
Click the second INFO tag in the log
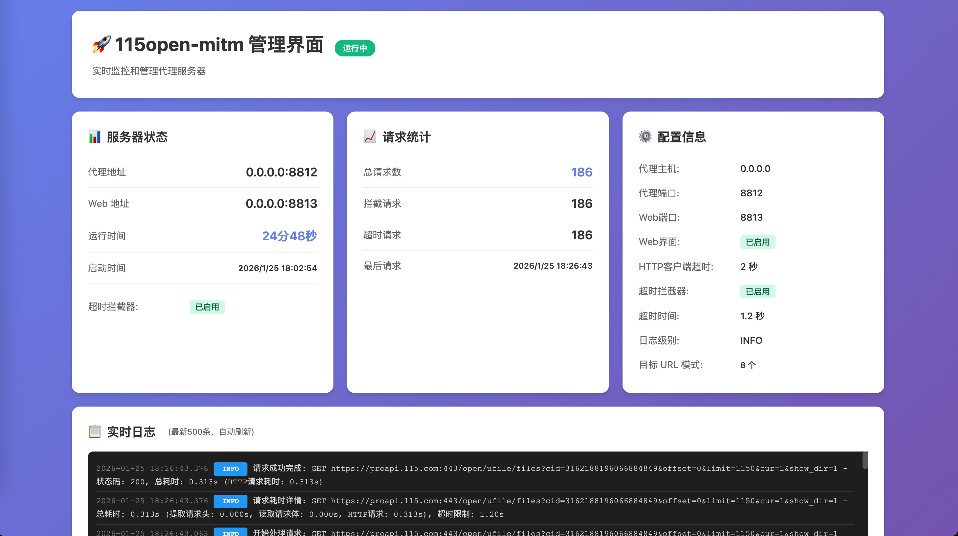tap(230, 501)
